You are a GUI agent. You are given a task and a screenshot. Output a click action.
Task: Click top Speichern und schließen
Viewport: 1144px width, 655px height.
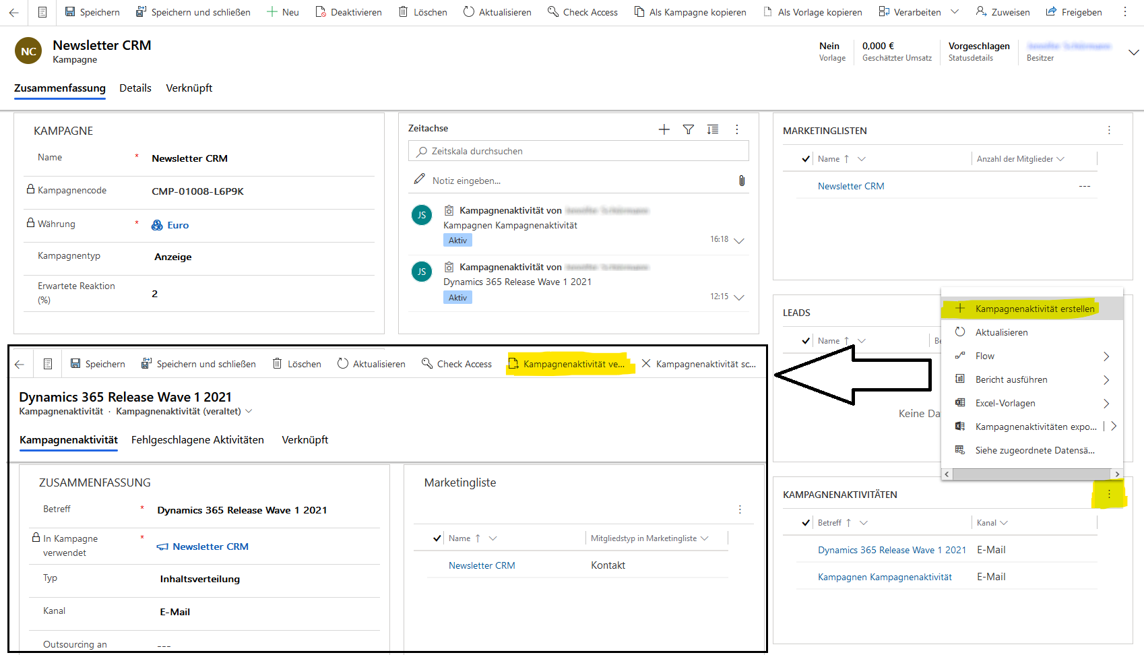pyautogui.click(x=193, y=12)
